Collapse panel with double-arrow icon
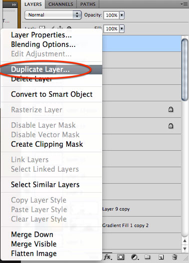Viewport: 189px width, 263px height. point(14,4)
